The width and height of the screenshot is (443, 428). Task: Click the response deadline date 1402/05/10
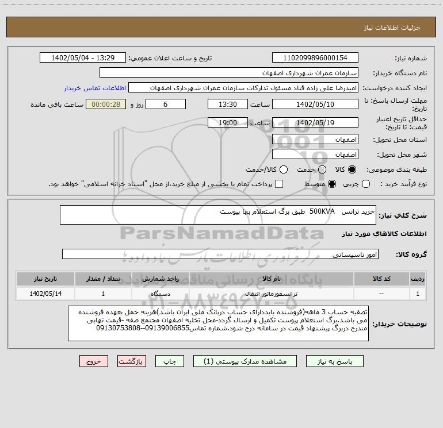315,104
